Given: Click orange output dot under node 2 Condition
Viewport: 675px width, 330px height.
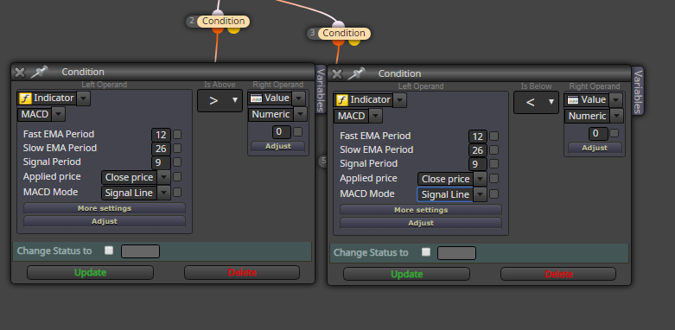Looking at the screenshot, I should (218, 29).
